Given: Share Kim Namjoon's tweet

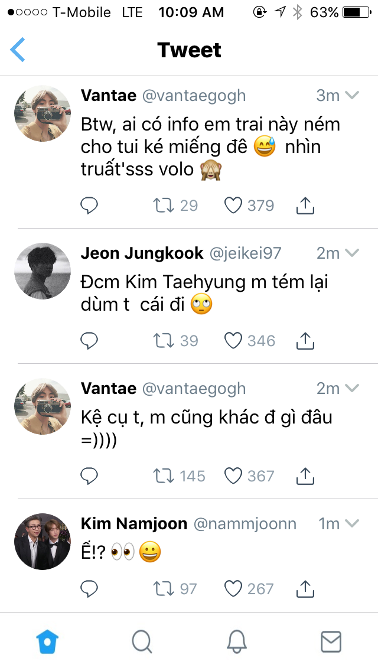Looking at the screenshot, I should pyautogui.click(x=304, y=588).
